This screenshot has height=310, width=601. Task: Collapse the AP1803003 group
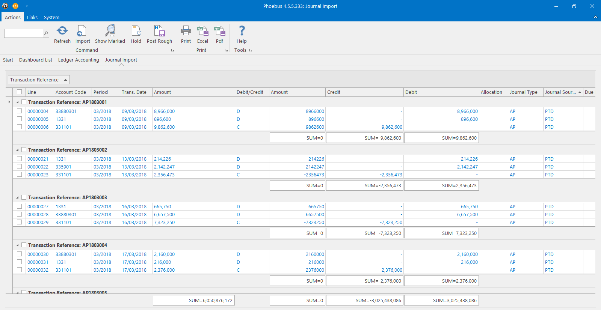coord(17,197)
